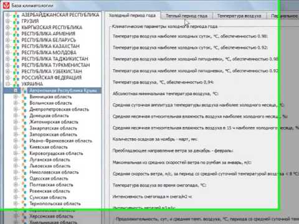Switch to Температура воздуха tab
The width and height of the screenshot is (299, 224).
click(239, 16)
